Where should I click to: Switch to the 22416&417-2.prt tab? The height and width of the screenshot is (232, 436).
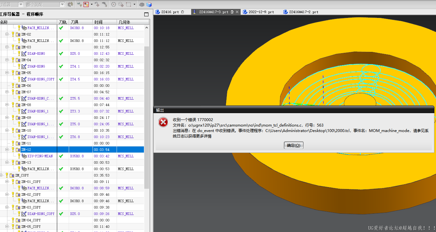point(301,12)
